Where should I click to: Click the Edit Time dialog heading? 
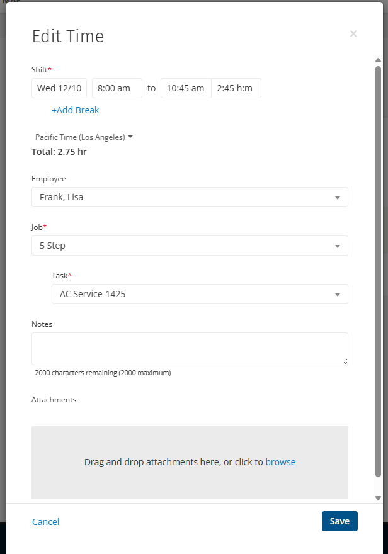coord(68,37)
